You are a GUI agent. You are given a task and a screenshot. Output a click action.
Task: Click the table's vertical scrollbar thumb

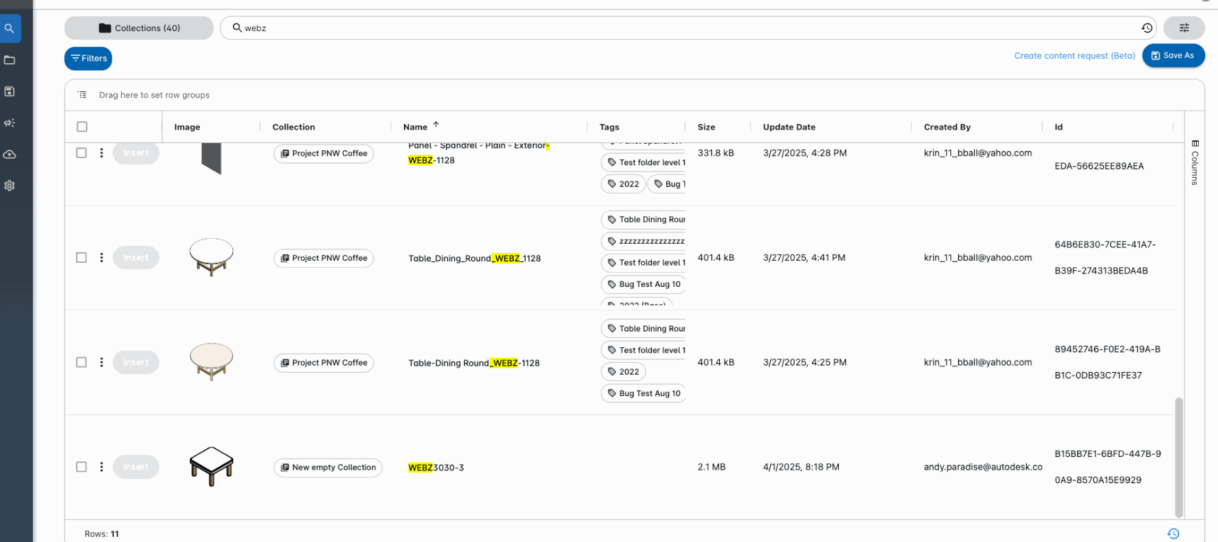pyautogui.click(x=1179, y=457)
